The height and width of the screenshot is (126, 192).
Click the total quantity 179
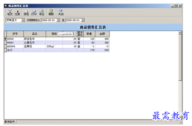[x=89, y=50]
